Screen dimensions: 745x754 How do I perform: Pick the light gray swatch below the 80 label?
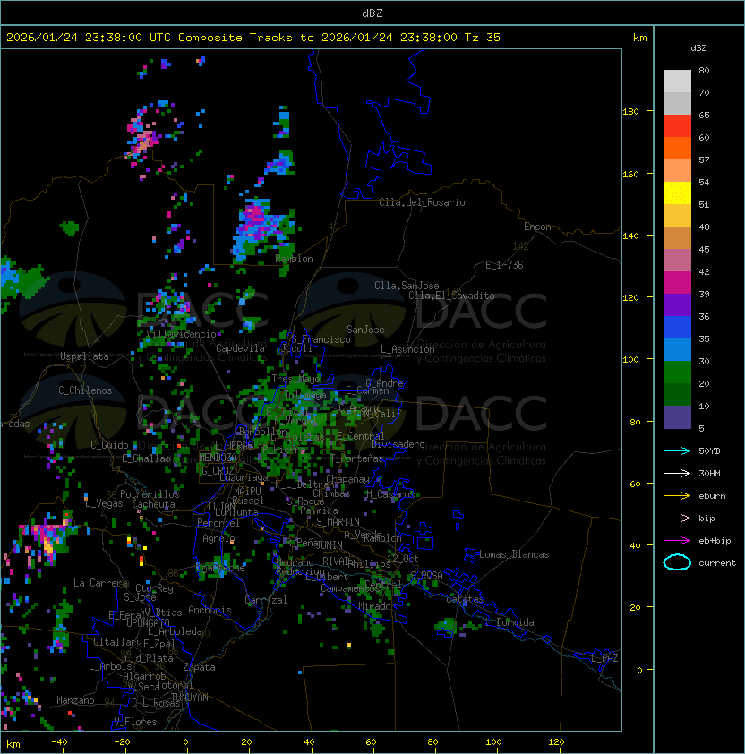(677, 81)
